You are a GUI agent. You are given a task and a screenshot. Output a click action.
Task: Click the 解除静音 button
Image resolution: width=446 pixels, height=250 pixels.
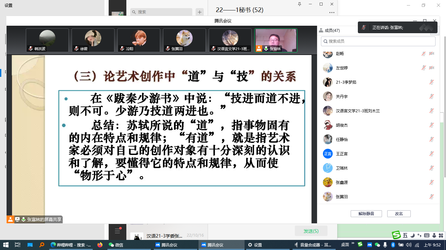point(366,214)
